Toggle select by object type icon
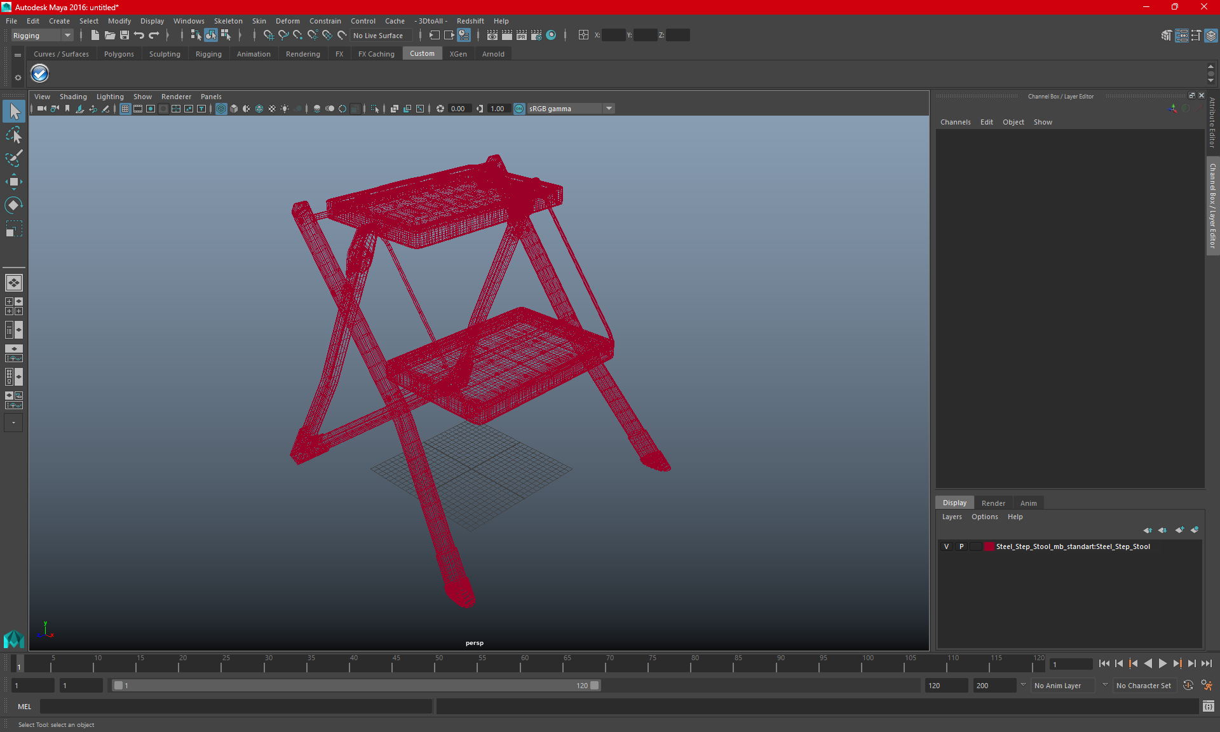 [x=210, y=36]
